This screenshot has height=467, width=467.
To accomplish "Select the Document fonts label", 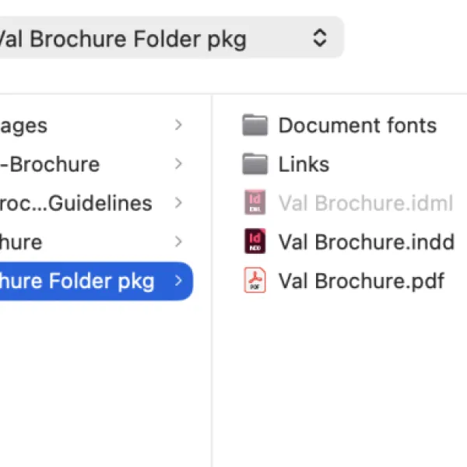I will click(x=357, y=125).
